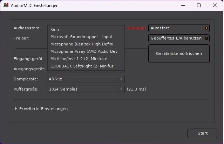Click the Start button
Image resolution: width=224 pixels, height=144 pixels.
click(202, 133)
